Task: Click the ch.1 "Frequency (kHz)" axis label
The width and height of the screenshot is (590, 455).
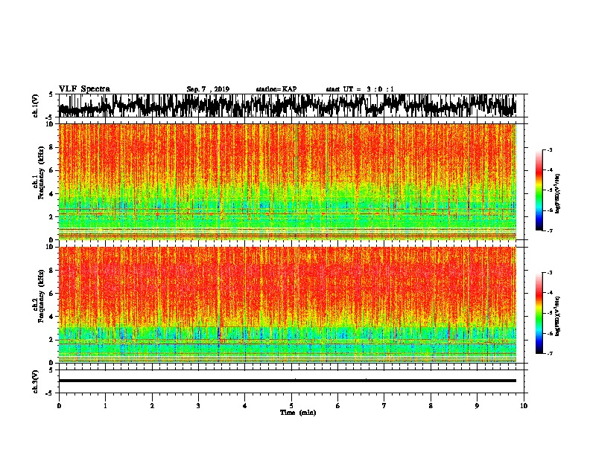Action: click(x=41, y=172)
